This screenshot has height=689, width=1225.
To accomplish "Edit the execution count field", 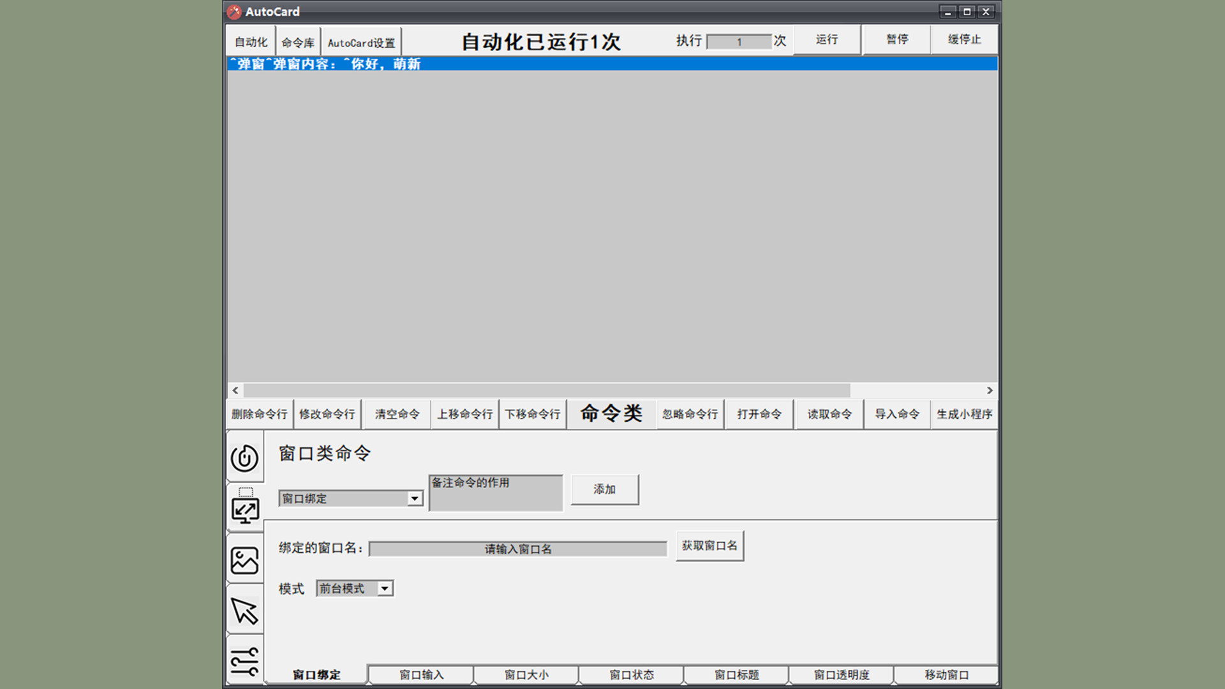I will [x=739, y=42].
